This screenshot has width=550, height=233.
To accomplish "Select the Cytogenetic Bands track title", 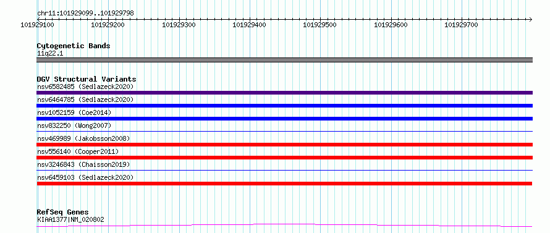I will point(74,46).
